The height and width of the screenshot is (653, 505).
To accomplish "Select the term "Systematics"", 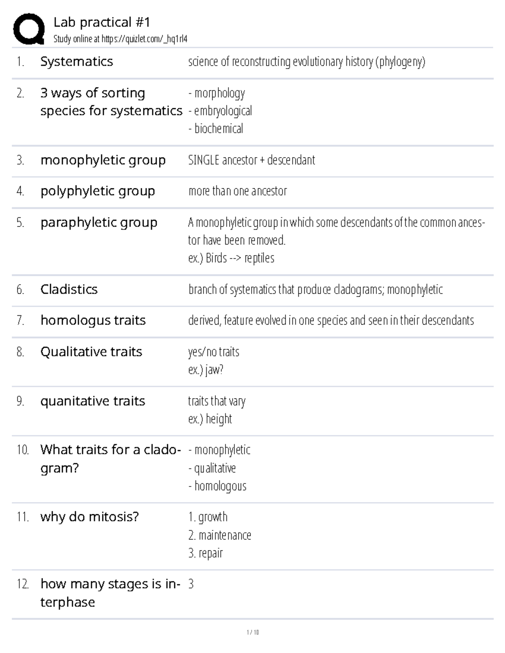I will coord(77,62).
